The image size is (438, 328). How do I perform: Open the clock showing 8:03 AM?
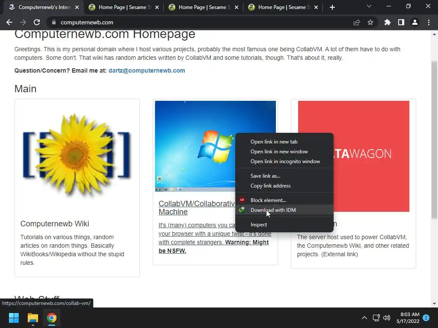pyautogui.click(x=408, y=318)
